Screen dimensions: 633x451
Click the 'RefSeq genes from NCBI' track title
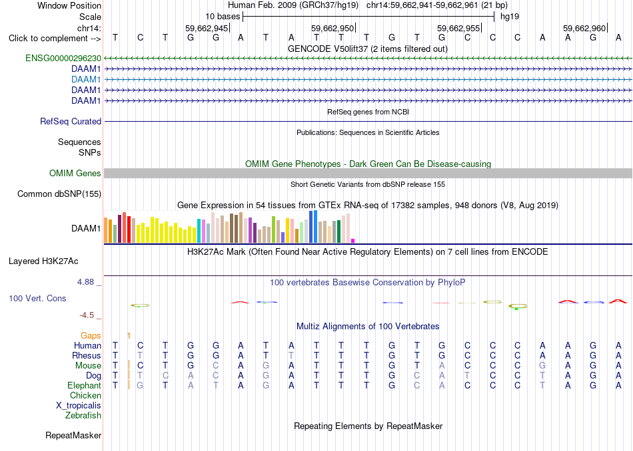(x=368, y=112)
